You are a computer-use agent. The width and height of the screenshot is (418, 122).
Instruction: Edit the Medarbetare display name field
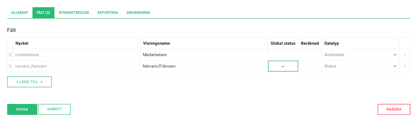coord(204,55)
